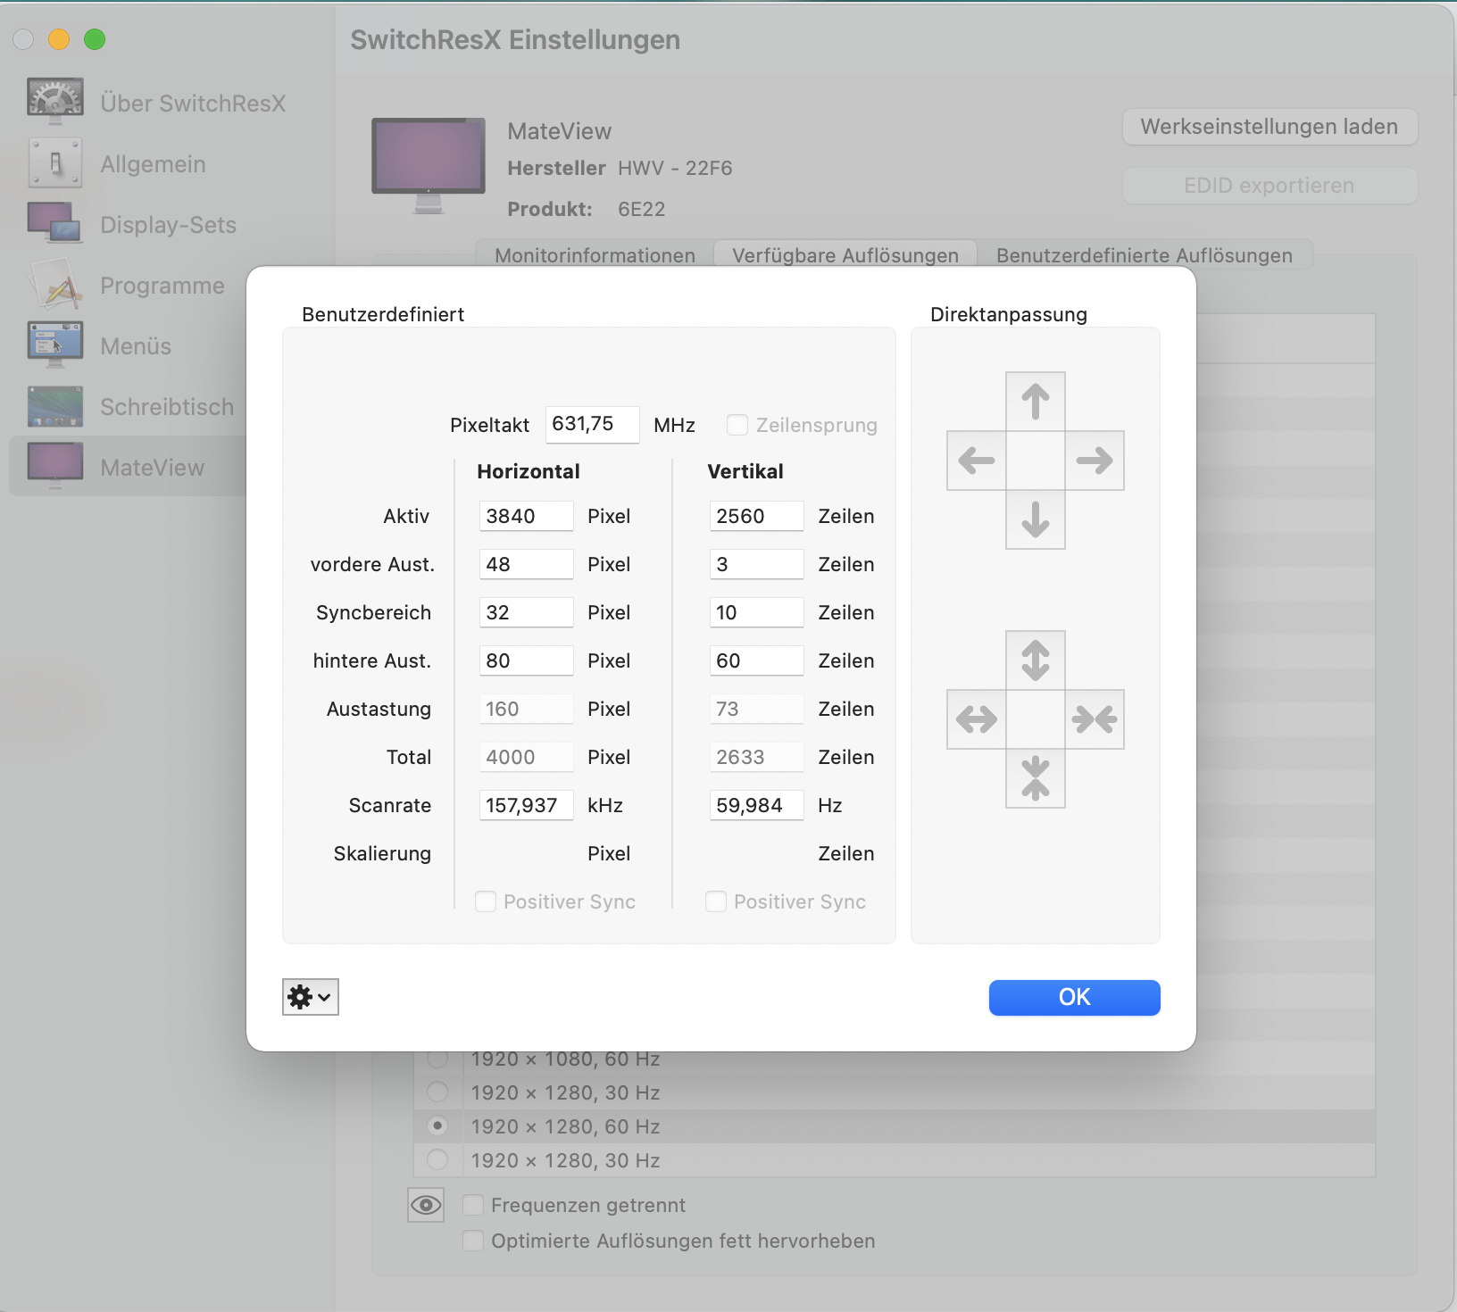1457x1312 pixels.
Task: Toggle horizontal Positiver Sync checkbox
Action: 486,901
